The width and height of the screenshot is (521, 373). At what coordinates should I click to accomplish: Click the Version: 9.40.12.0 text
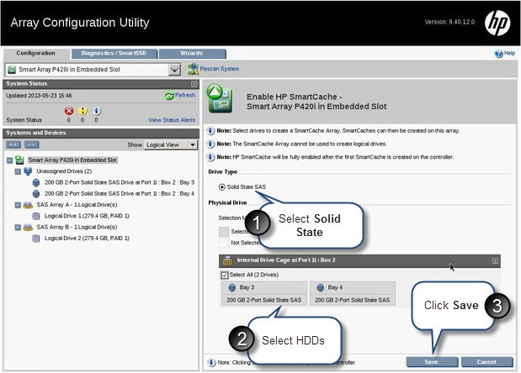tap(449, 22)
